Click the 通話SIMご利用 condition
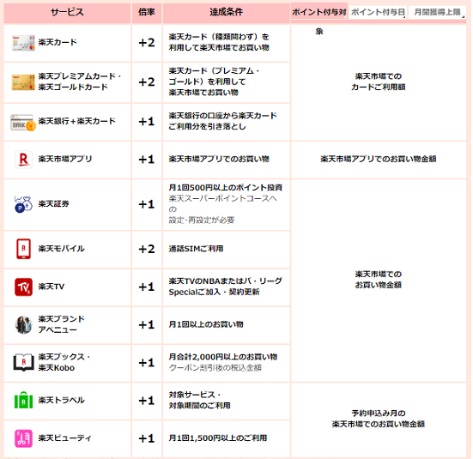This screenshot has height=459, width=473. pos(196,249)
